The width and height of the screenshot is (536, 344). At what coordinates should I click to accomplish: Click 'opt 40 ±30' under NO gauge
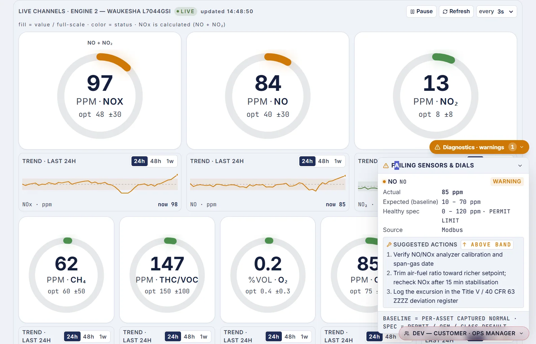pyautogui.click(x=268, y=114)
